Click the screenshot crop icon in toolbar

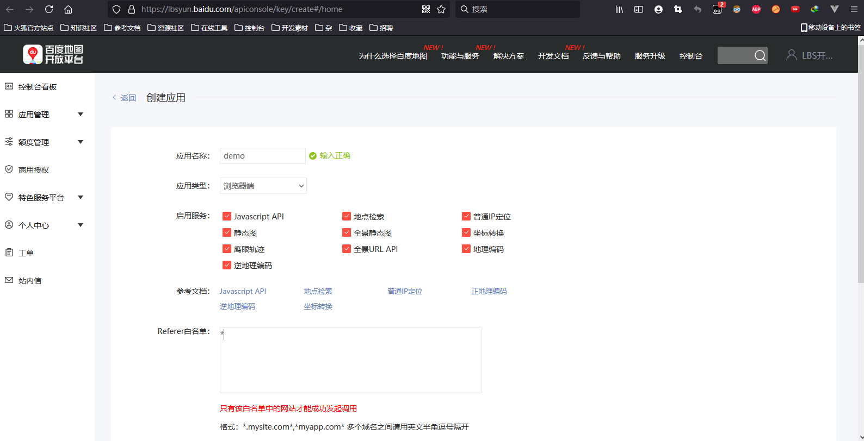tap(678, 9)
